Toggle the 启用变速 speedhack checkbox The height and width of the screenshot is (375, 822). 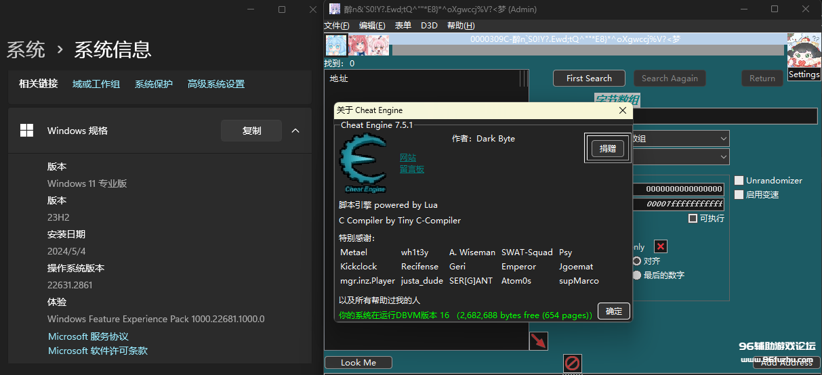739,195
